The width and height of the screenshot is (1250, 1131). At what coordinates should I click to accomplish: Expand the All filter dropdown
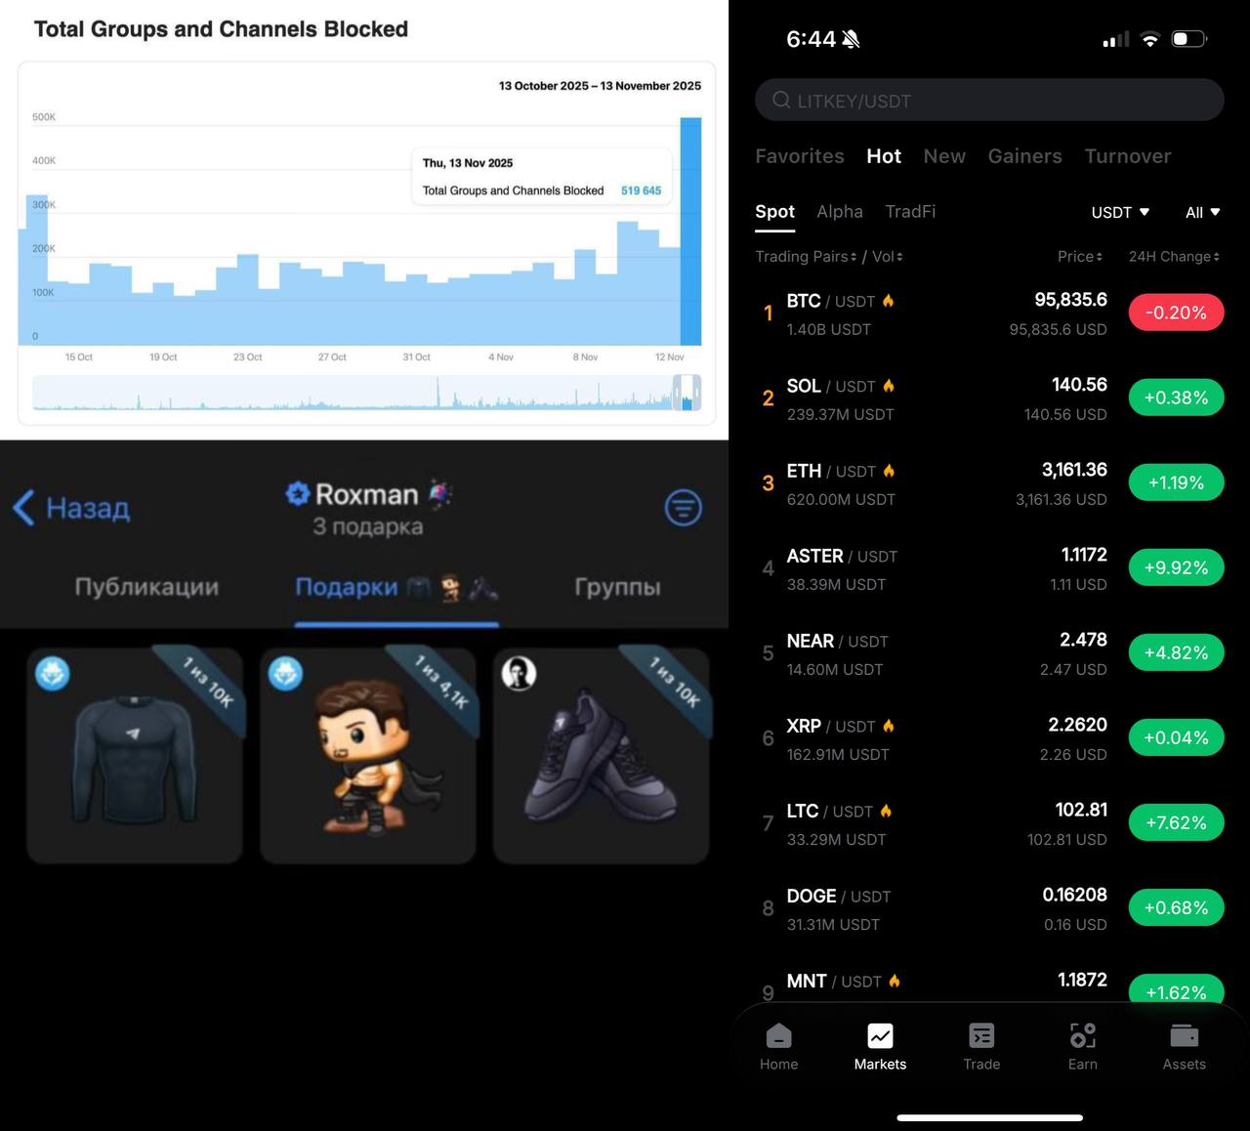(x=1202, y=212)
